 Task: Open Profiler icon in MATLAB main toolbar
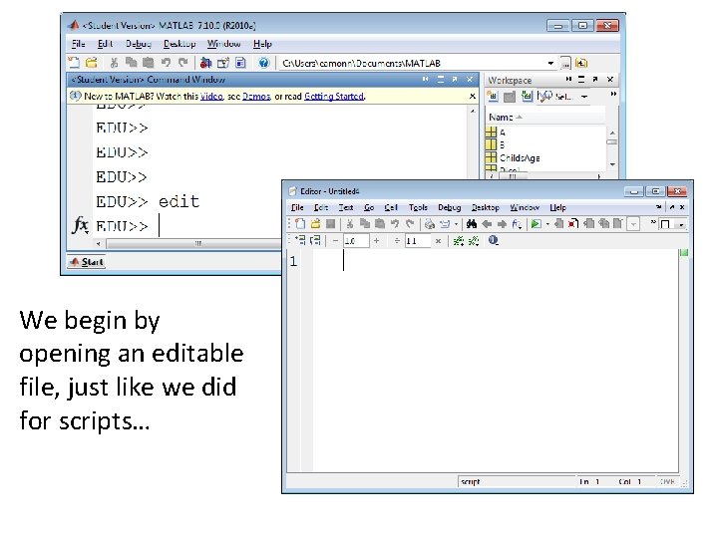pyautogui.click(x=241, y=63)
